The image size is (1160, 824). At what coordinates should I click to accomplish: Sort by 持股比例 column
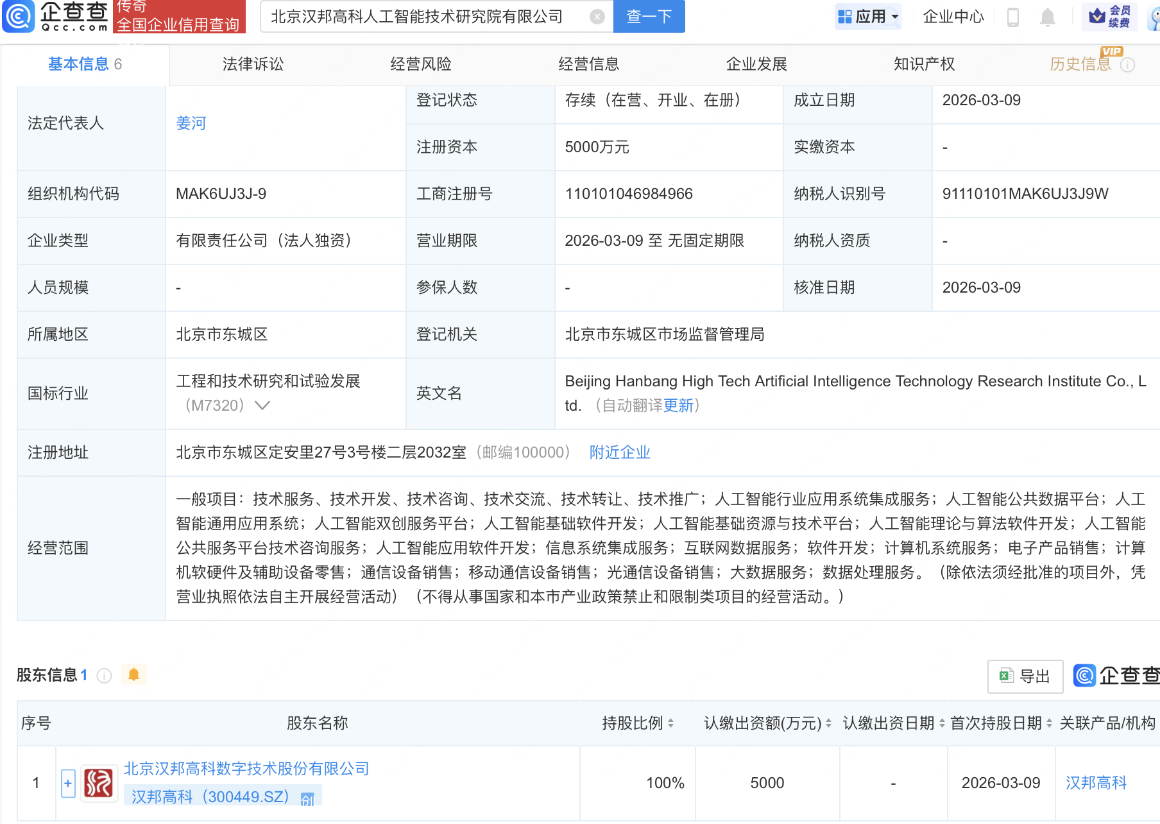point(670,723)
